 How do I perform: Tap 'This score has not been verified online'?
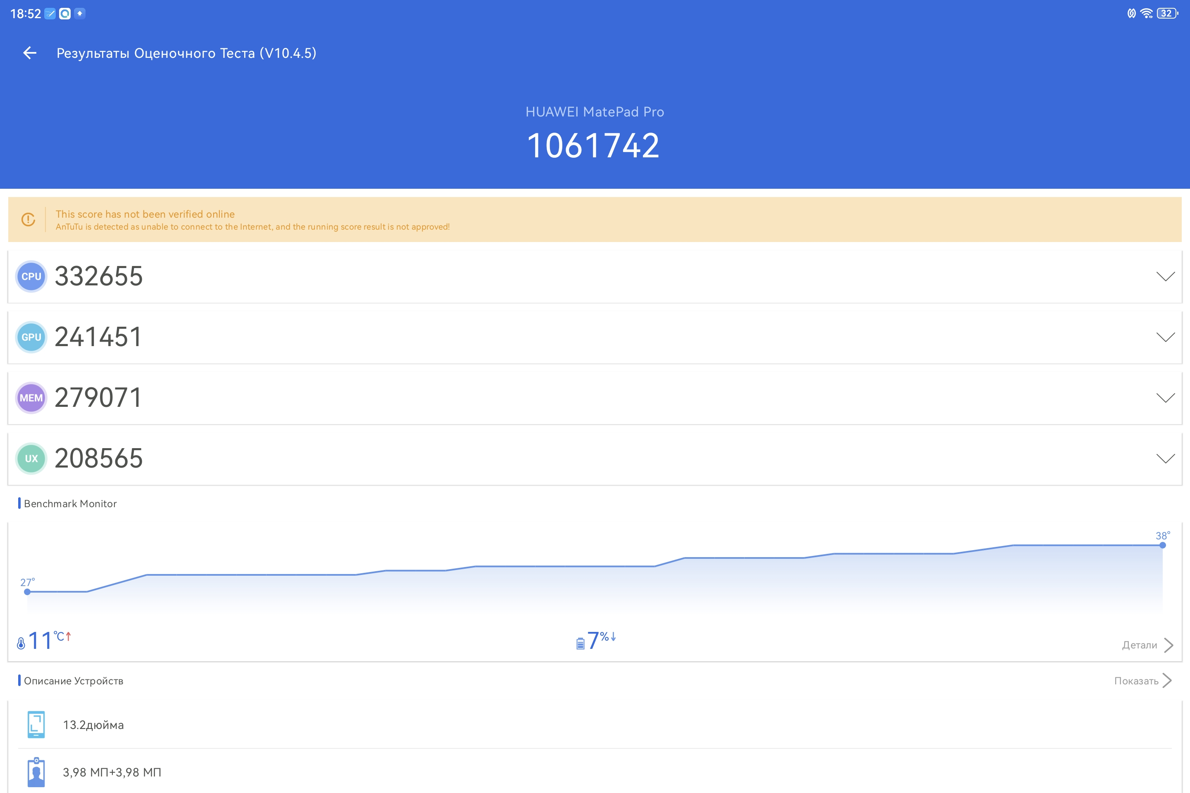[x=145, y=214]
